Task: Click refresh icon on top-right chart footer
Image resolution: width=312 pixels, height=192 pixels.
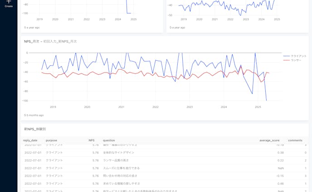Action: (x=171, y=28)
